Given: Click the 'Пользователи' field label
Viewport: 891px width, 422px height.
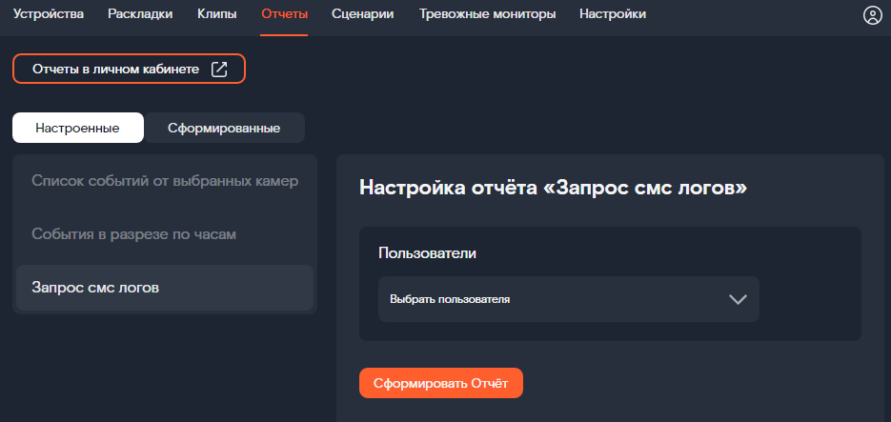Looking at the screenshot, I should [427, 253].
